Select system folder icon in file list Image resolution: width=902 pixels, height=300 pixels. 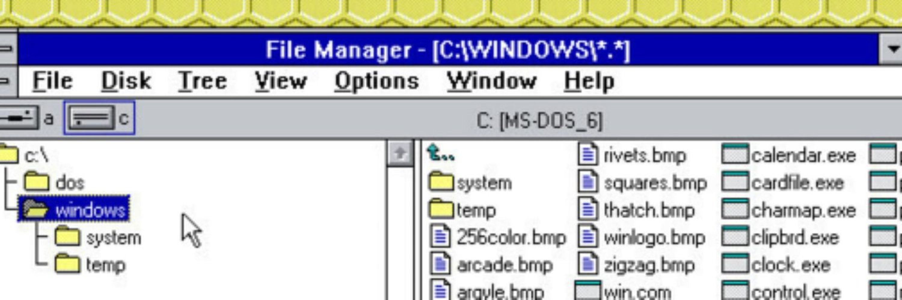click(441, 181)
